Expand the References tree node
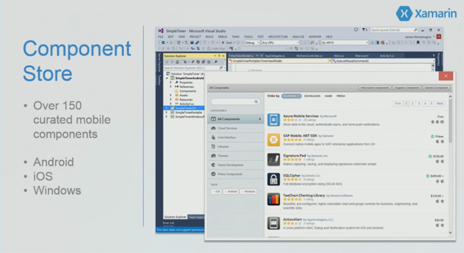The image size is (464, 253). pyautogui.click(x=171, y=86)
